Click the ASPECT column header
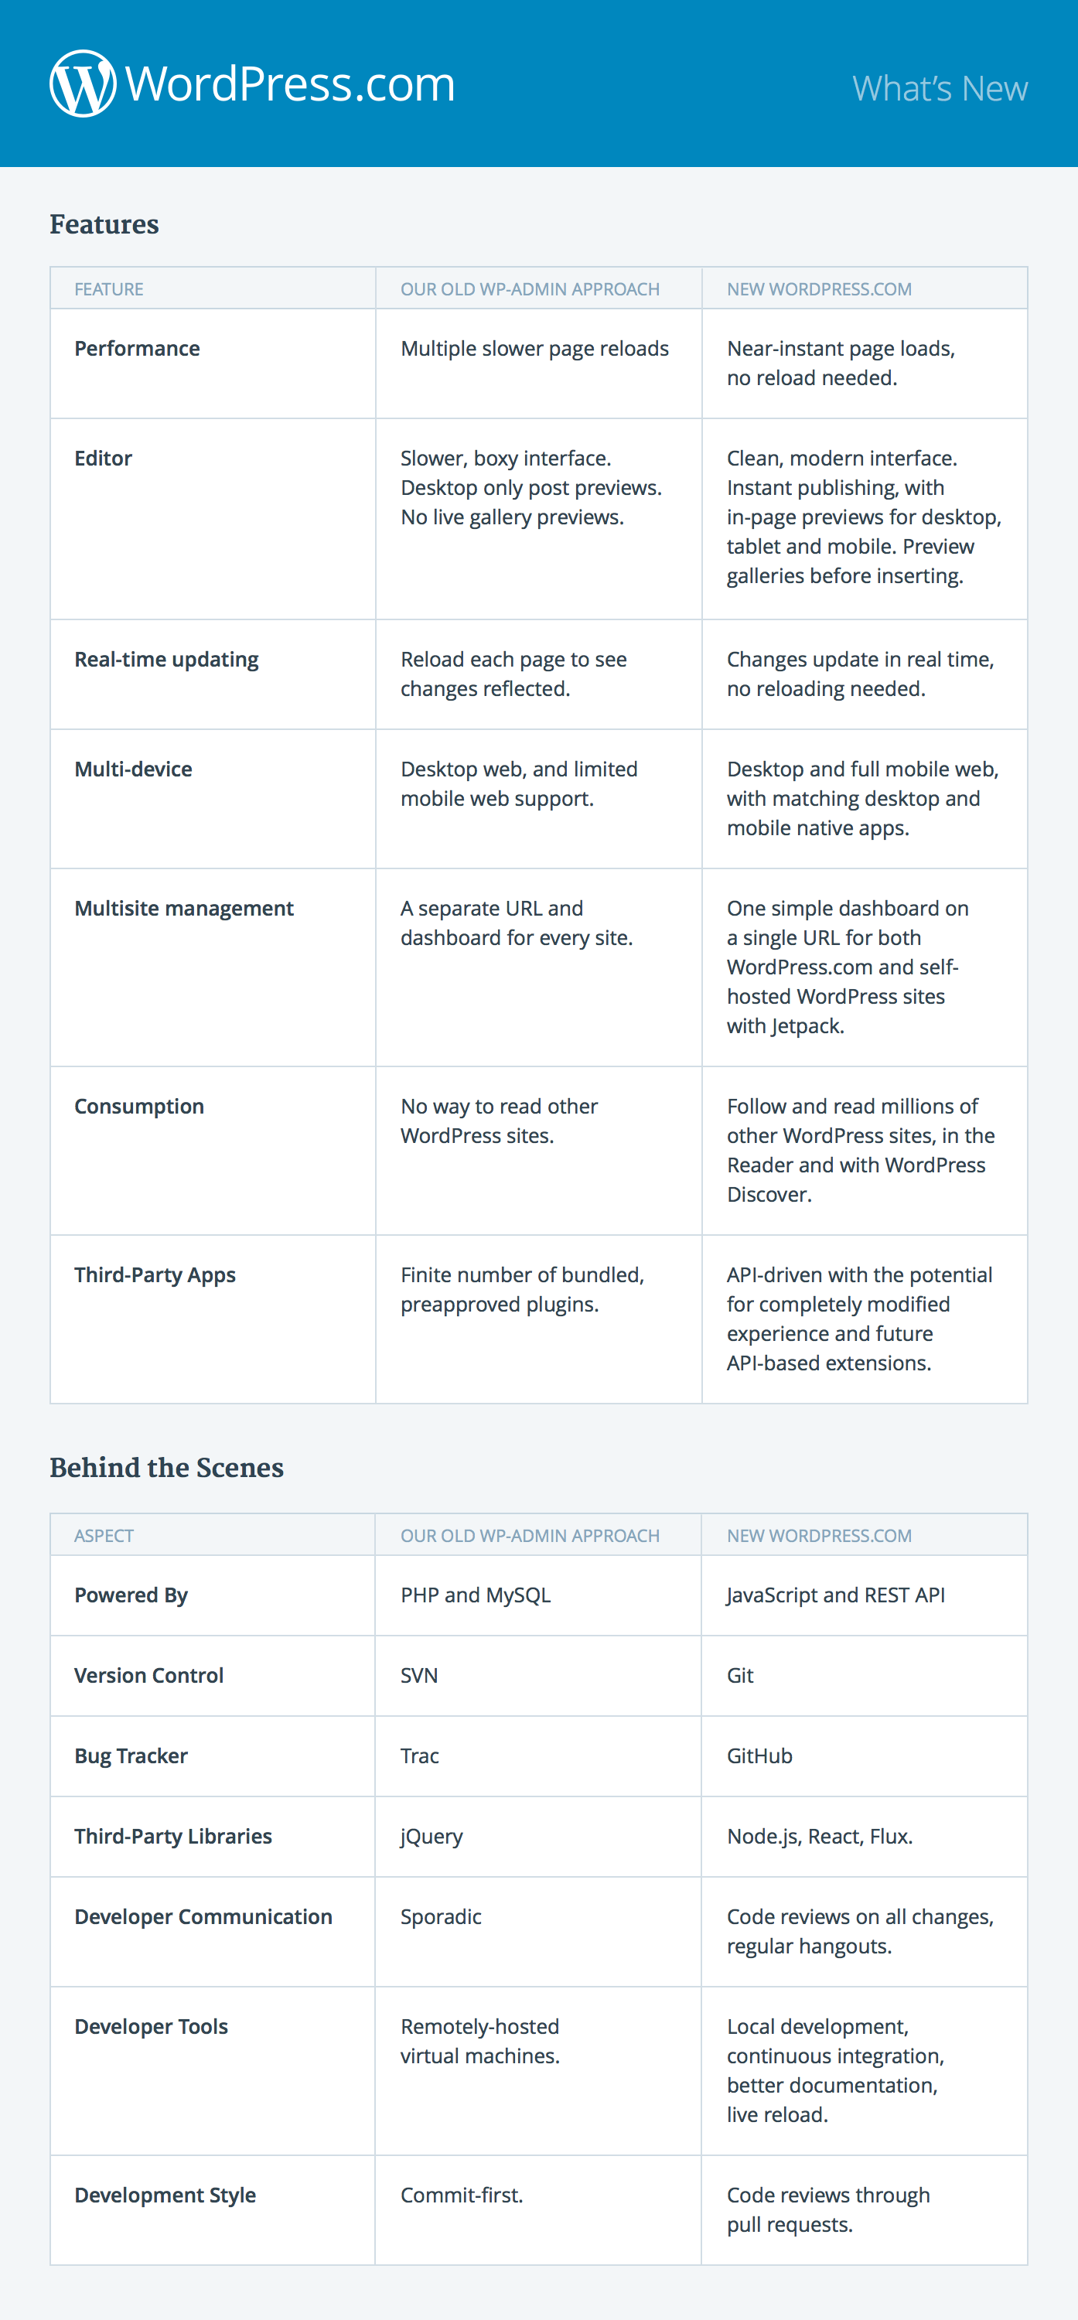The height and width of the screenshot is (2320, 1078). (x=104, y=1536)
